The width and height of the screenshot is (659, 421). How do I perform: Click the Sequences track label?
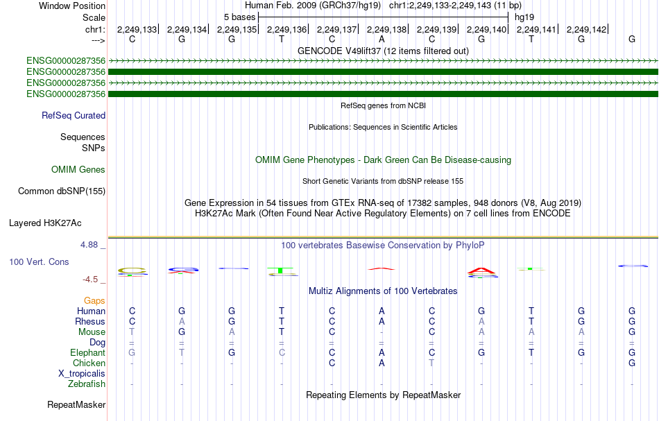pos(83,137)
